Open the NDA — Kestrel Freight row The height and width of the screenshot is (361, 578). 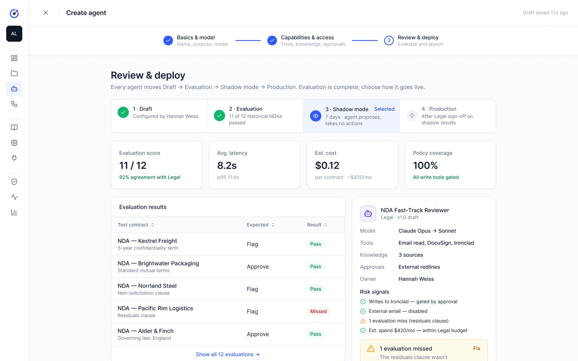pos(228,244)
